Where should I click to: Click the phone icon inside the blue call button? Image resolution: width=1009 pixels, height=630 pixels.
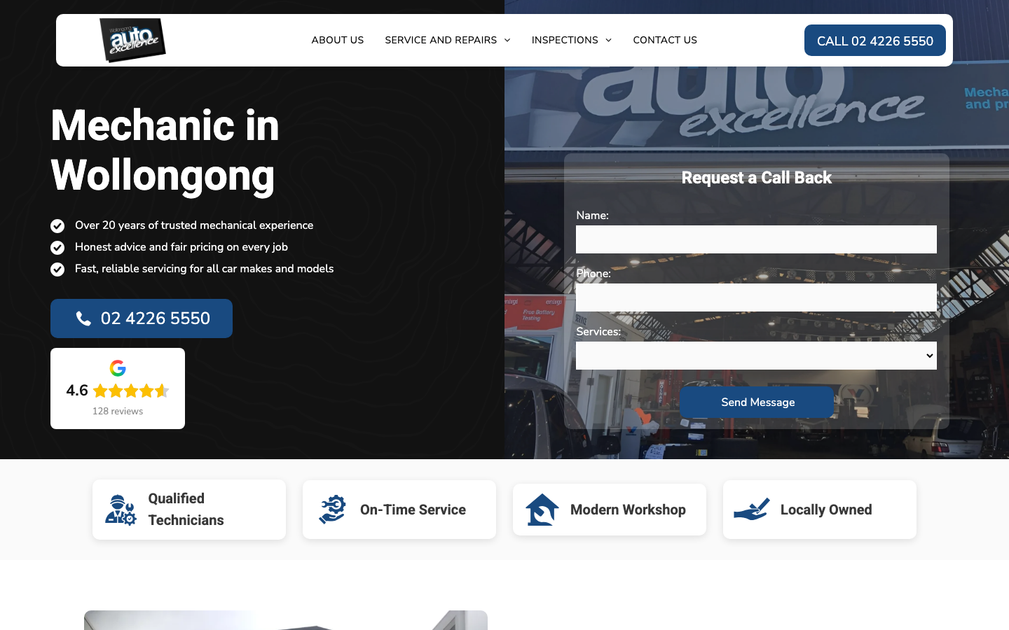83,318
